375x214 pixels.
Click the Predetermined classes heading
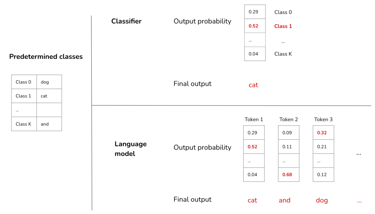(46, 57)
